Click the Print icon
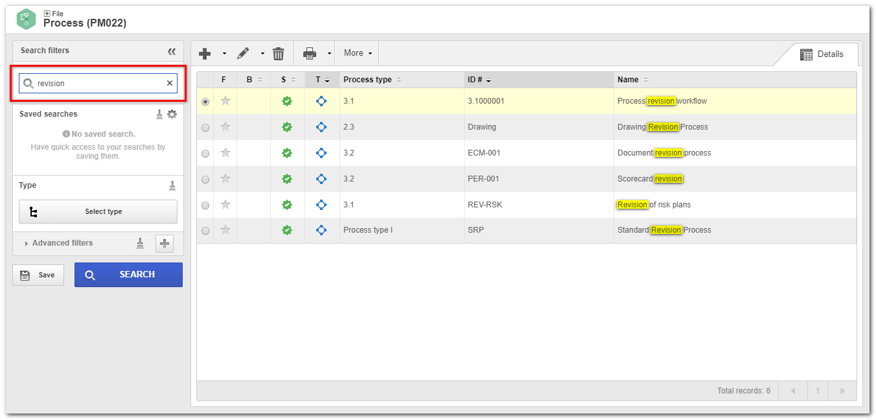The width and height of the screenshot is (876, 420). coord(310,53)
